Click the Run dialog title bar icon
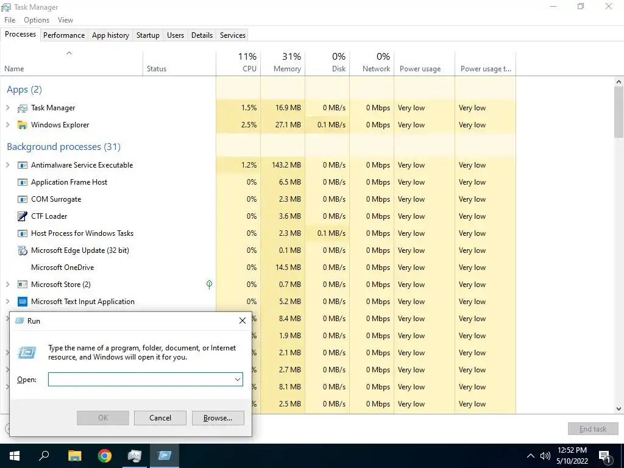 (x=19, y=321)
